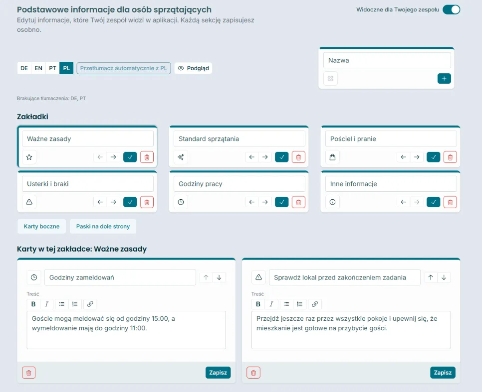
Task: Change warning icon of Sprawdź lokal card
Action: point(259,277)
